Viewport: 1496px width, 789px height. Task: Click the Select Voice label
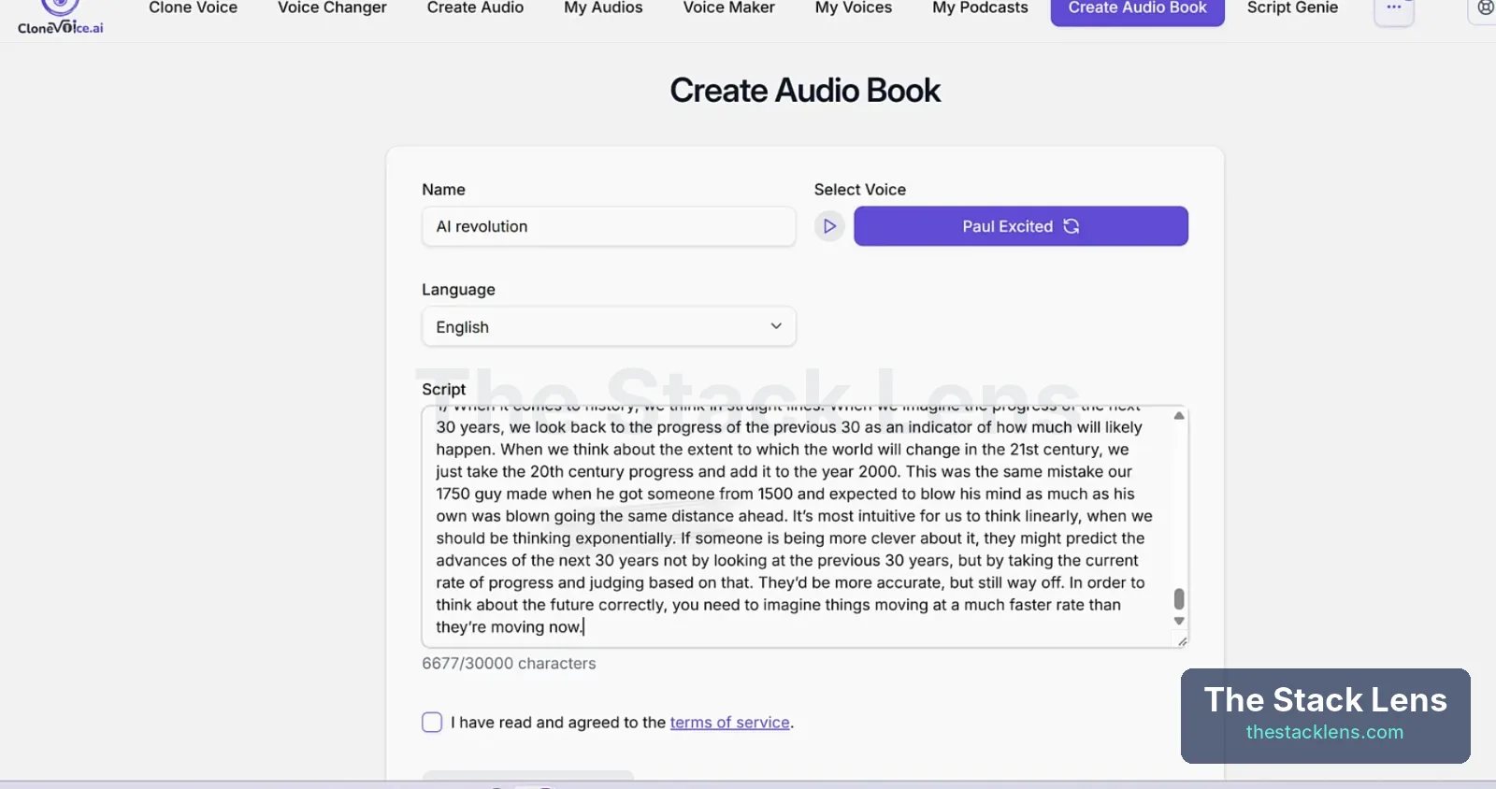[860, 190]
